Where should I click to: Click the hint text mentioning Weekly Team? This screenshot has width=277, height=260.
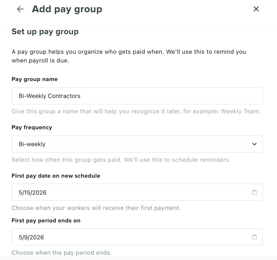coord(136,111)
